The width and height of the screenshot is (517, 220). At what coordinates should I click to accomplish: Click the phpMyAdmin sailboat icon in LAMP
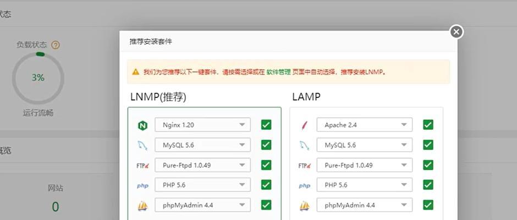304,206
